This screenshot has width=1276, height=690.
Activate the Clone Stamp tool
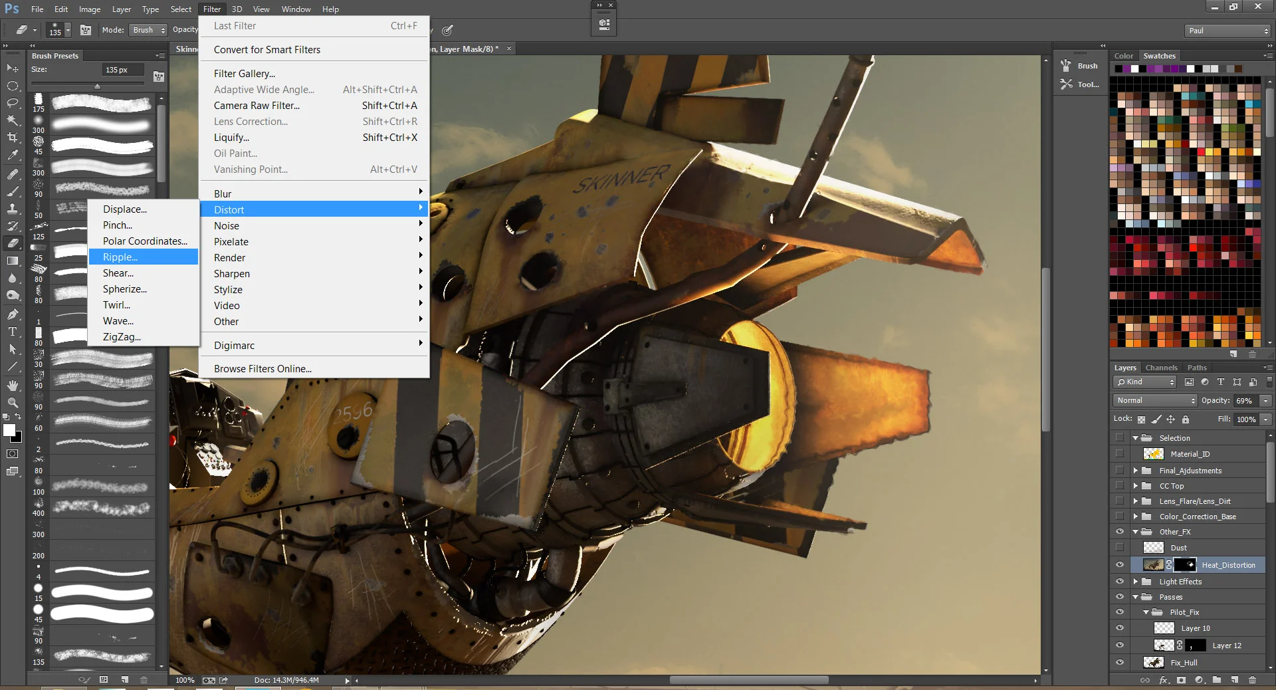click(x=13, y=209)
